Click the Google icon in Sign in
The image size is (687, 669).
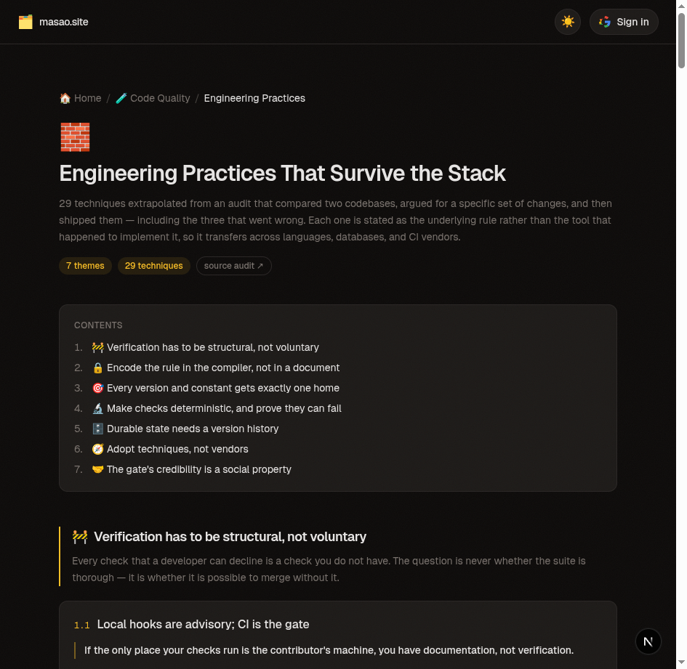(x=605, y=22)
